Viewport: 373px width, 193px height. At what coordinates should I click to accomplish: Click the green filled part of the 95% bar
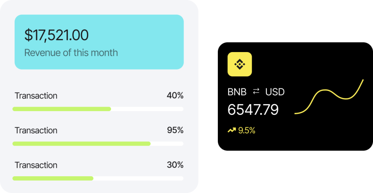[x=81, y=143]
